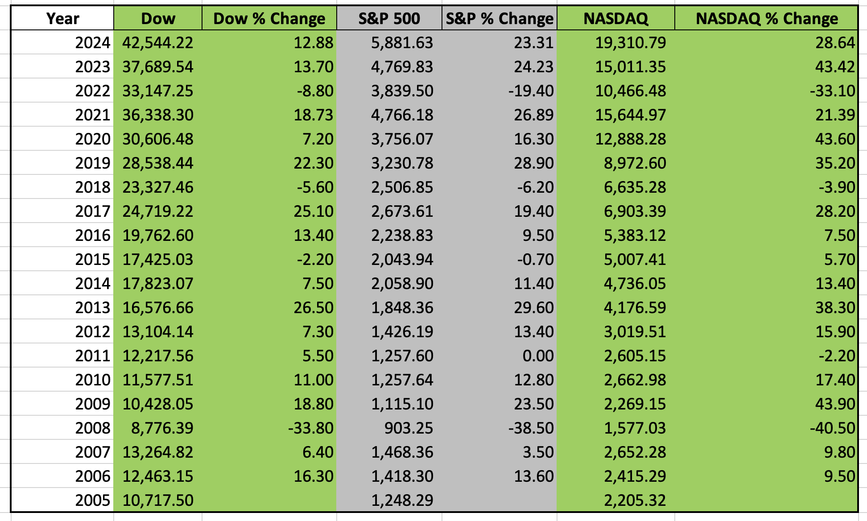Click the 2024 Dow value 42,544.22
Screen dimensions: 867x521
pos(158,42)
